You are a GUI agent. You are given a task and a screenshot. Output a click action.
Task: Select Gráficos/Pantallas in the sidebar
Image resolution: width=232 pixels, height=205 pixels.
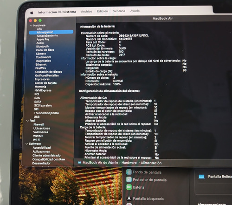[47, 75]
